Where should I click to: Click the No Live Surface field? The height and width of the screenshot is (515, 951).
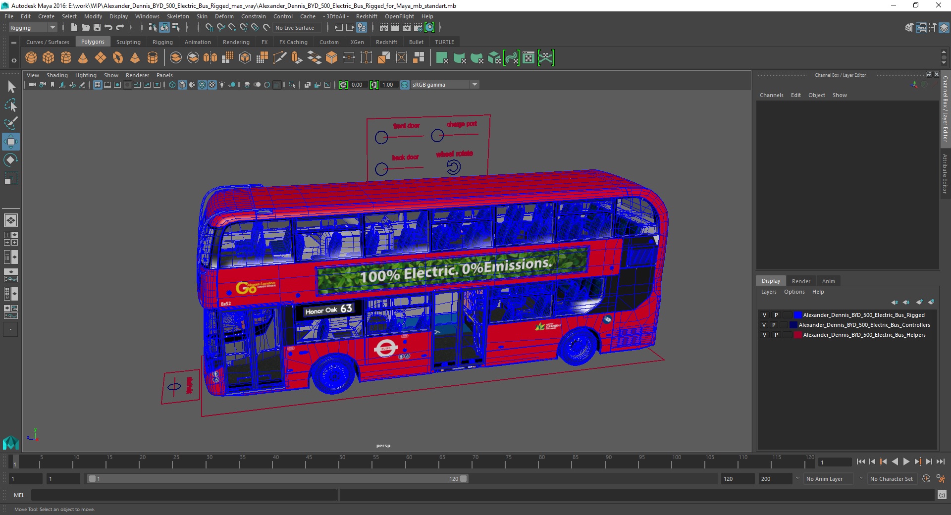tap(297, 28)
